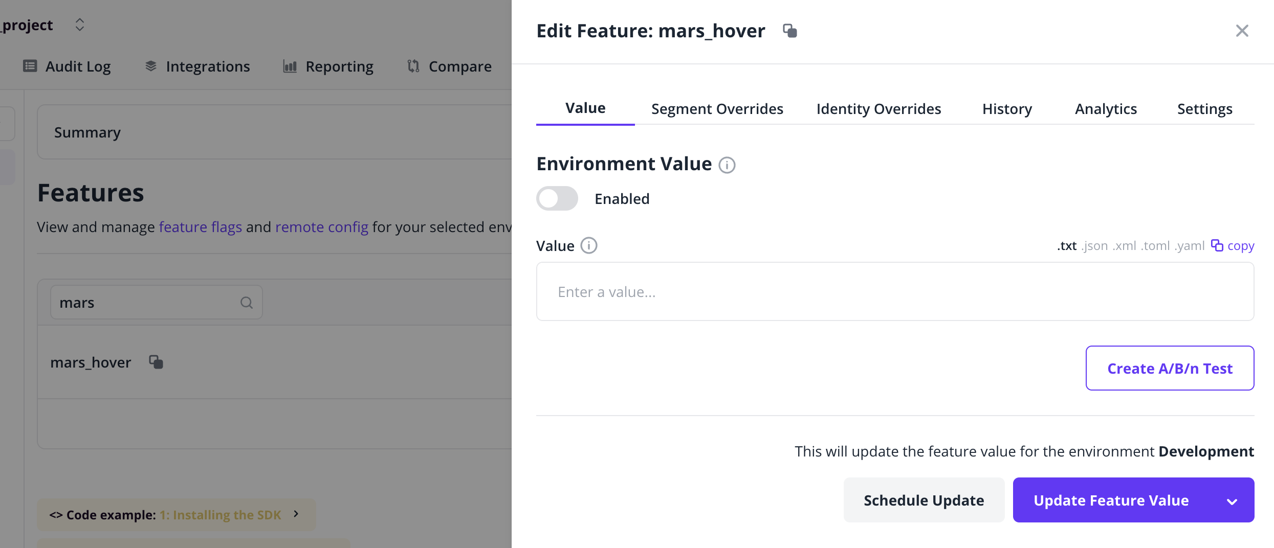The width and height of the screenshot is (1274, 548).
Task: Click the Integrations layers icon
Action: [x=150, y=65]
